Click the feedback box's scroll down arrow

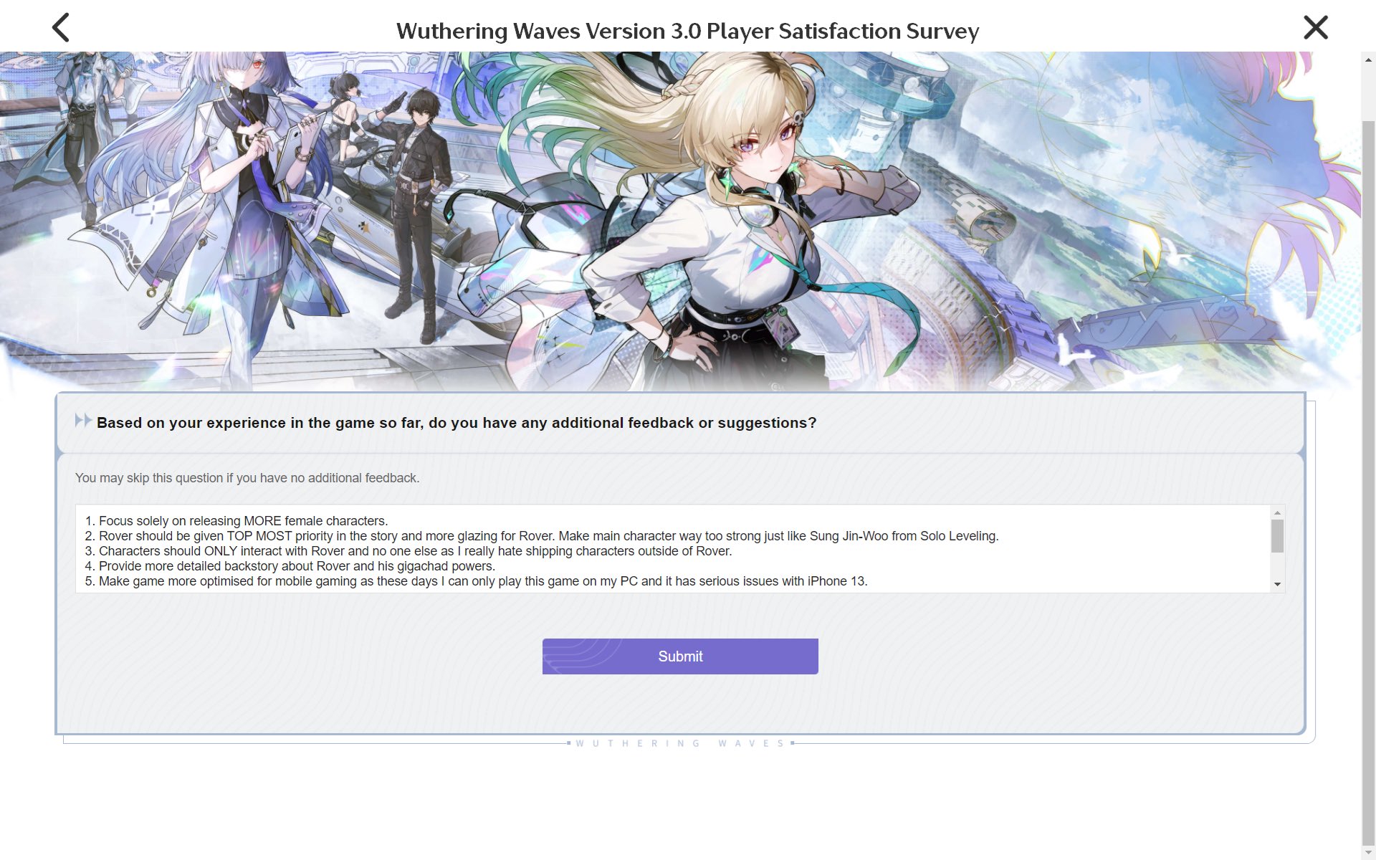pyautogui.click(x=1277, y=585)
